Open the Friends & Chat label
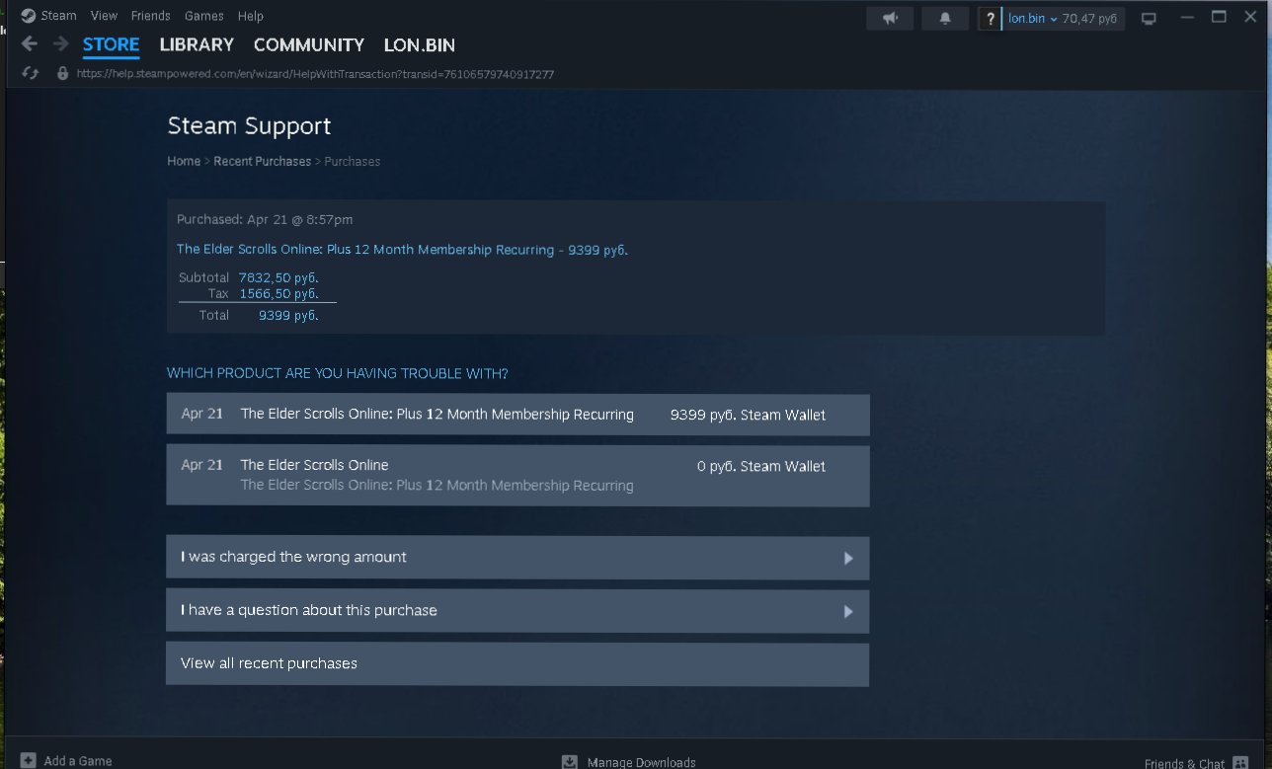 1184,763
